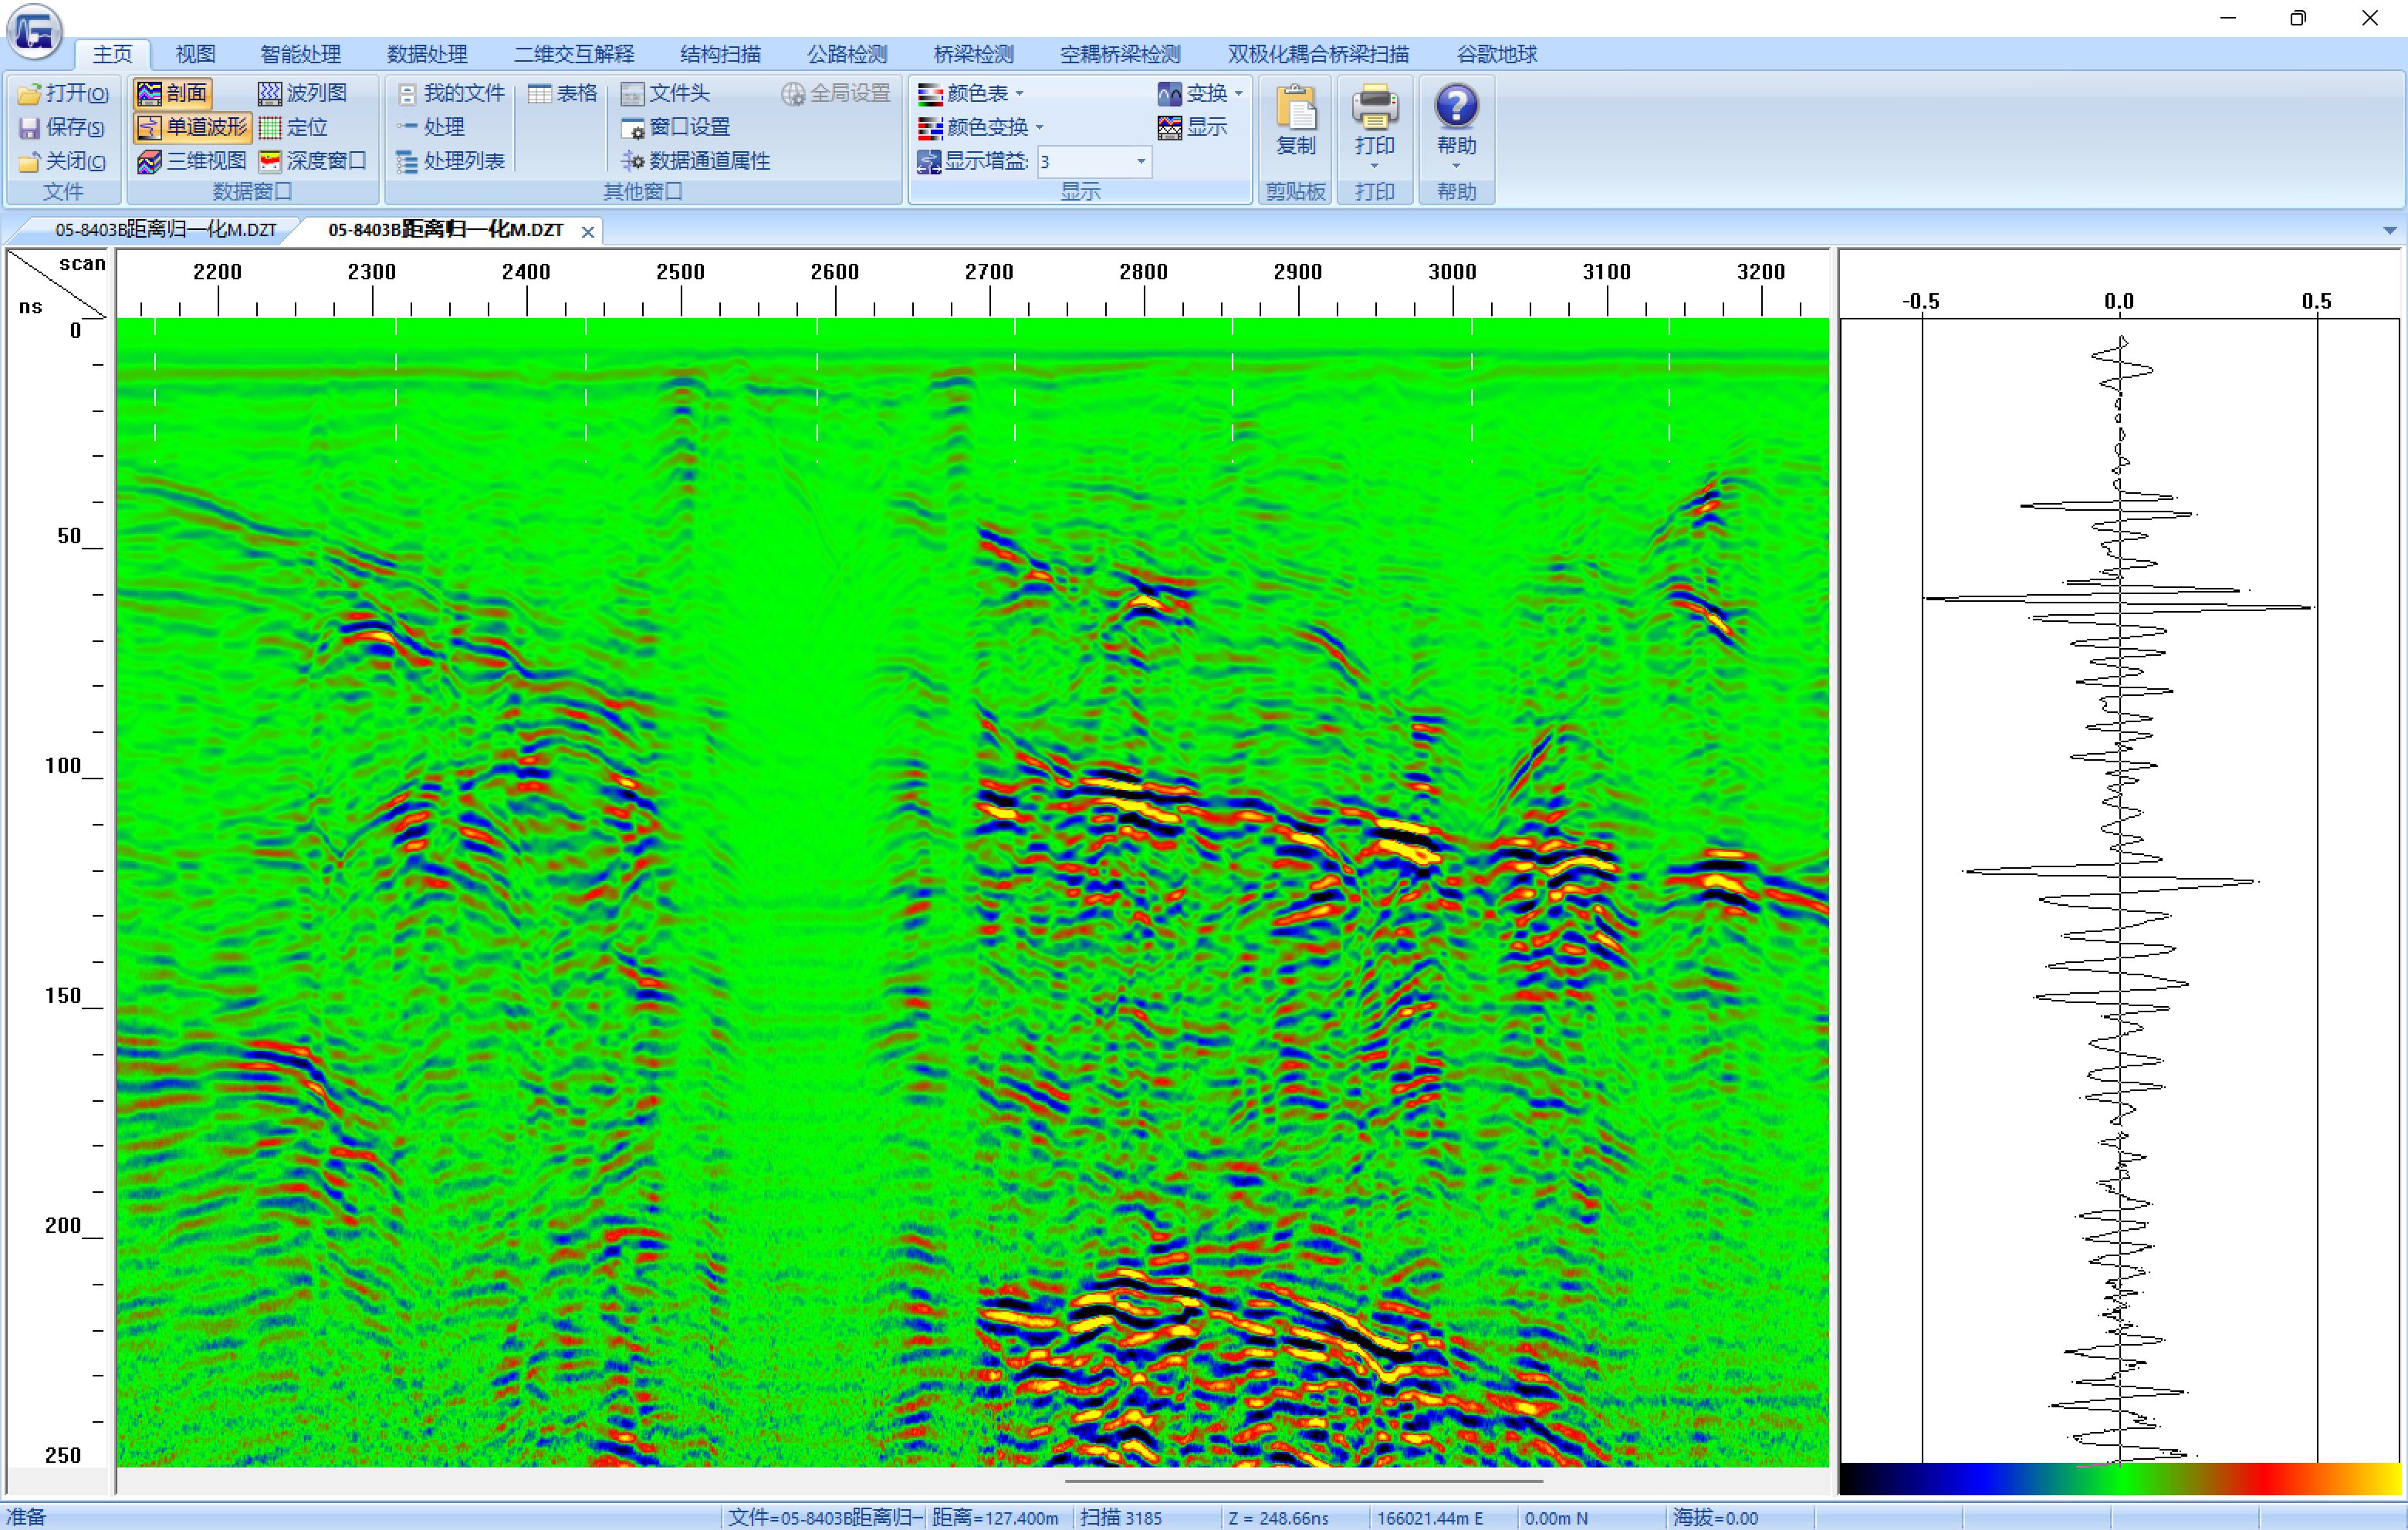Switch to the 主页 ribbon tab
Screen dimensions: 2408x1530
pos(112,54)
